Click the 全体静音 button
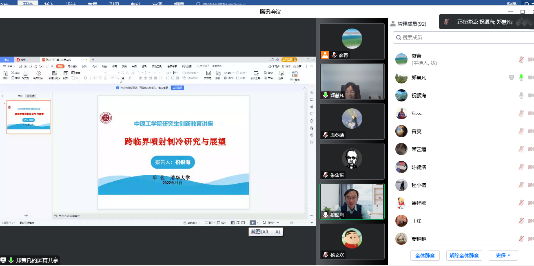Image resolution: width=534 pixels, height=266 pixels. 425,255
